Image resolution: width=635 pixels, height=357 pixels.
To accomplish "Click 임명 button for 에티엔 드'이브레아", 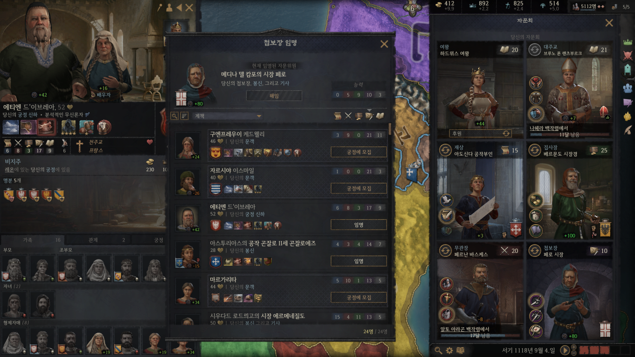I will [359, 225].
